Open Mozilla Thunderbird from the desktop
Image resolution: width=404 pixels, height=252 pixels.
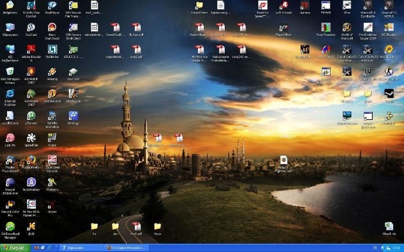pyautogui.click(x=10, y=160)
